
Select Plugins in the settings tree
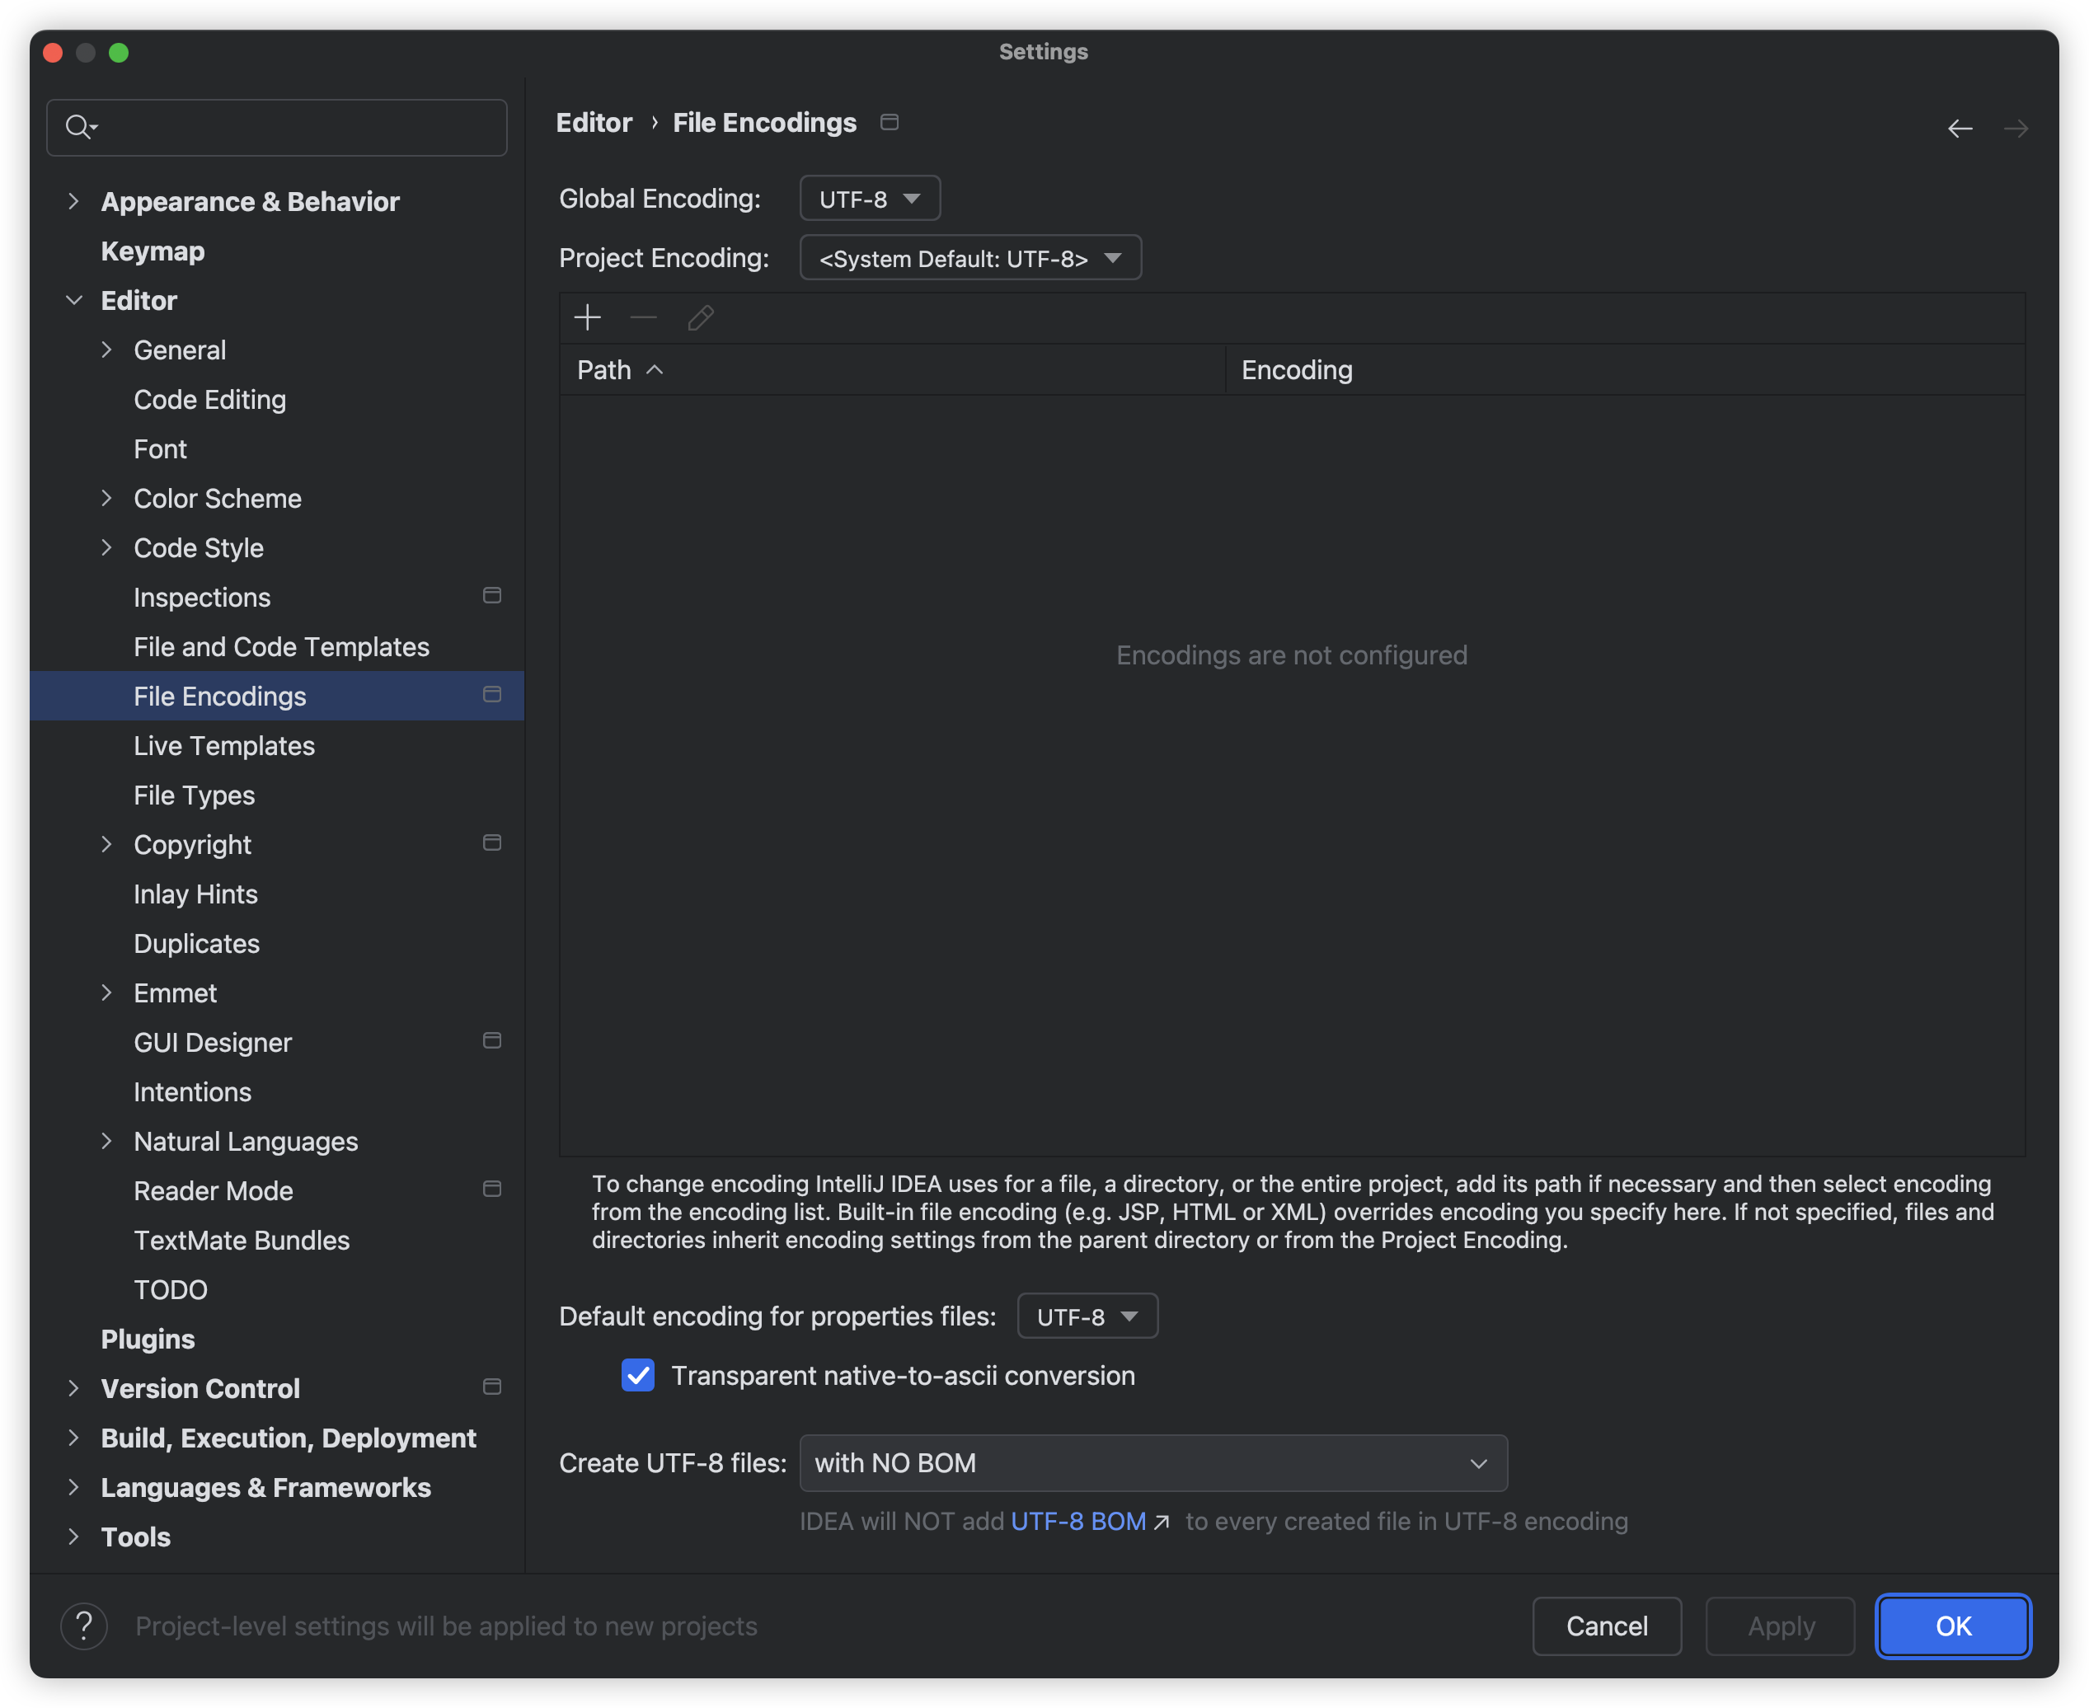[148, 1339]
